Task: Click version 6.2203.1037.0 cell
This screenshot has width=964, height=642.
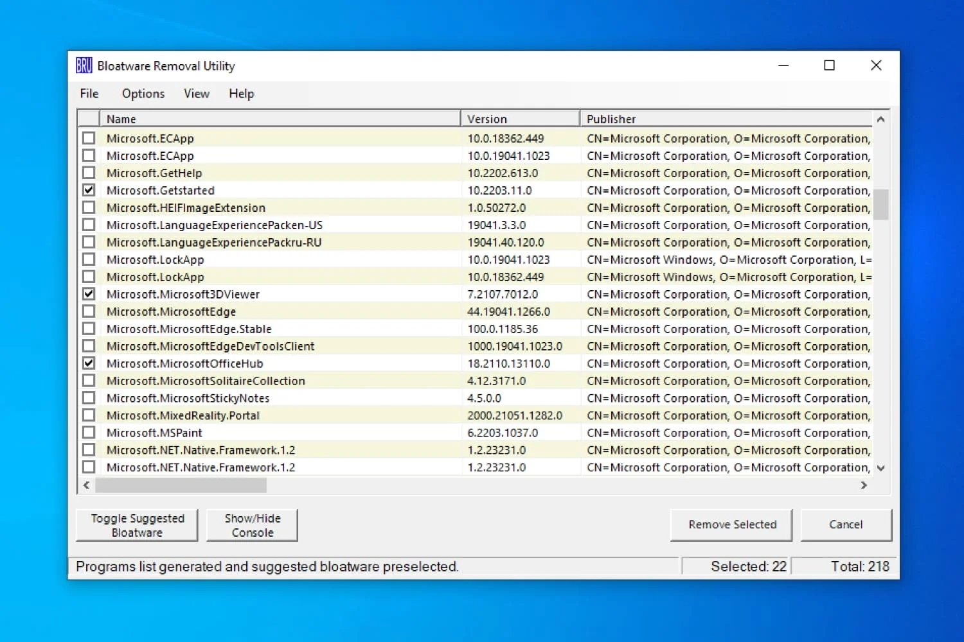Action: click(503, 433)
